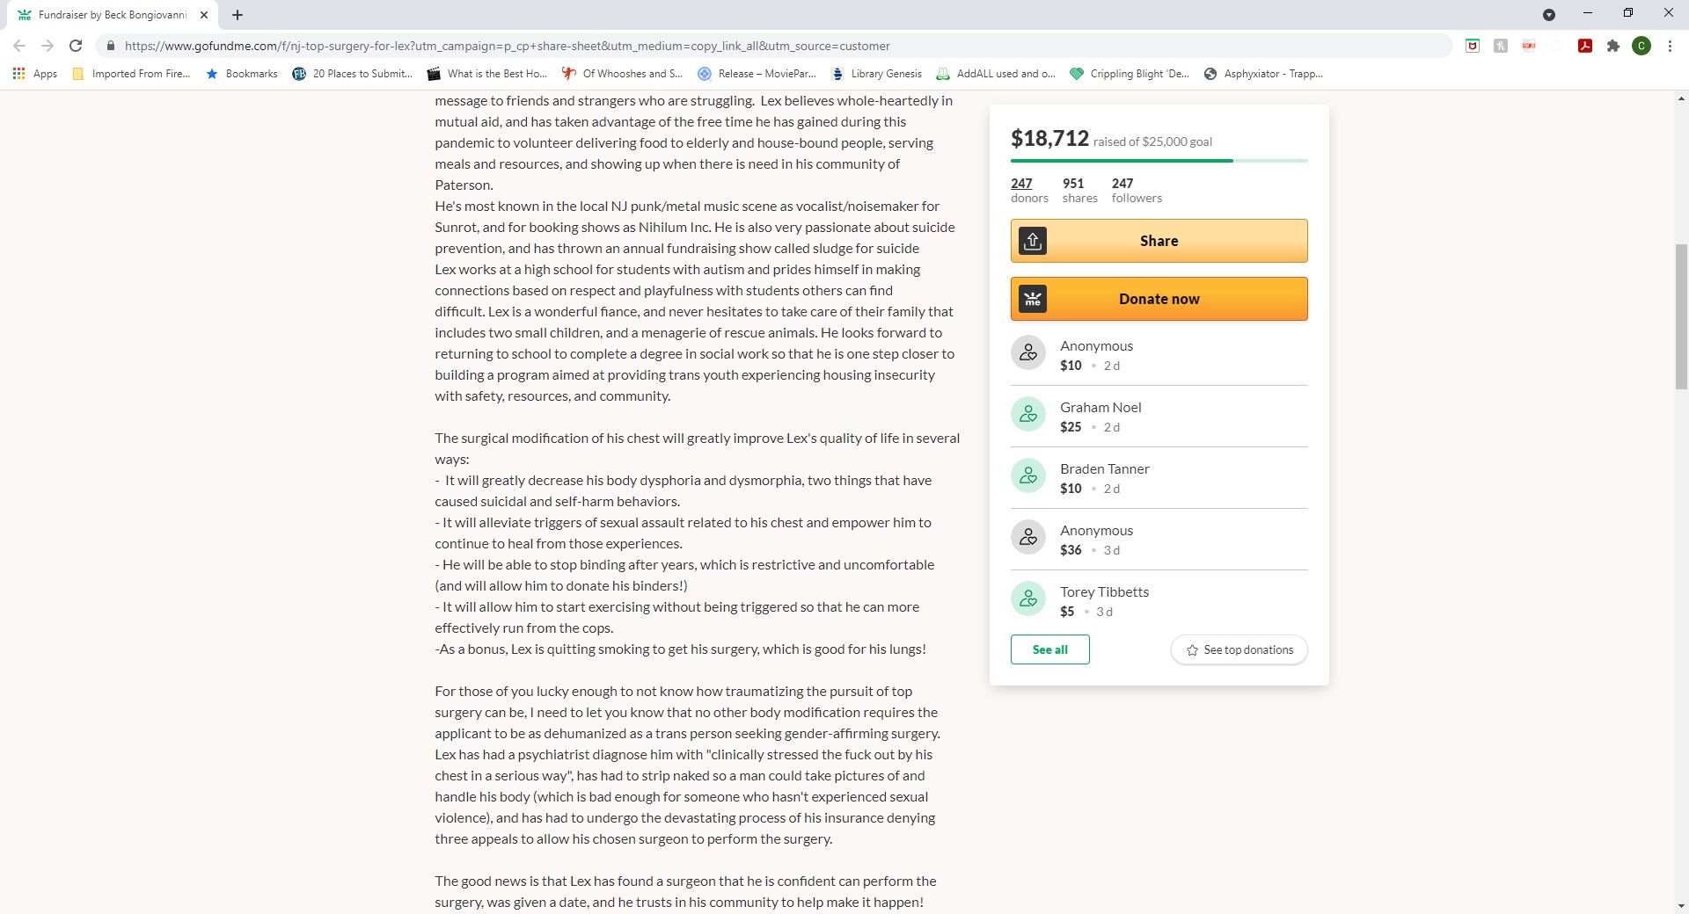Click the star icon on See top donations
The height and width of the screenshot is (914, 1689).
[x=1192, y=650]
